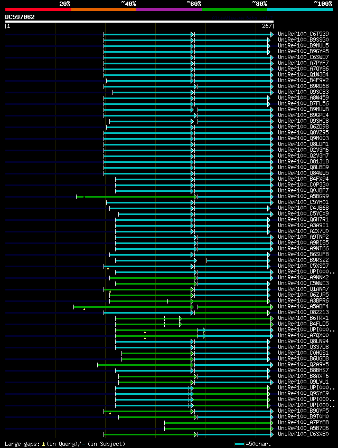Click the query end position 267
The image size is (338, 448).
[267, 26]
